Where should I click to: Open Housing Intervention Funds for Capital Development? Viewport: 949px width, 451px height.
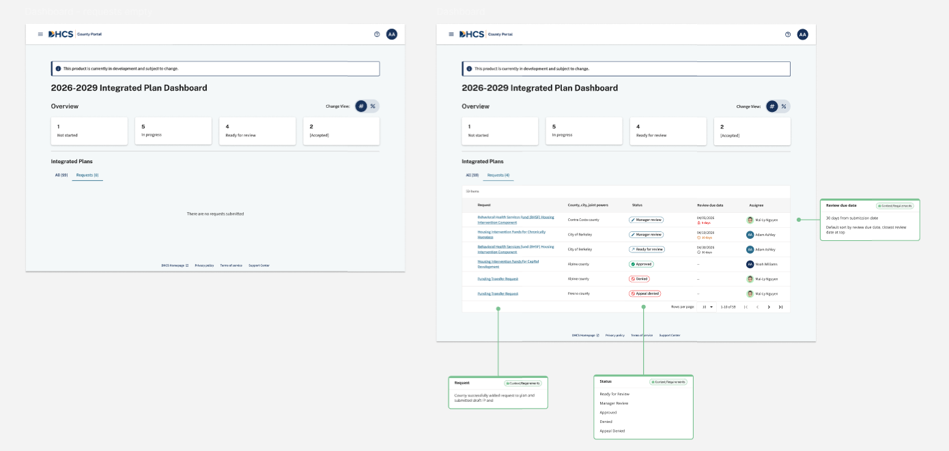click(x=509, y=264)
